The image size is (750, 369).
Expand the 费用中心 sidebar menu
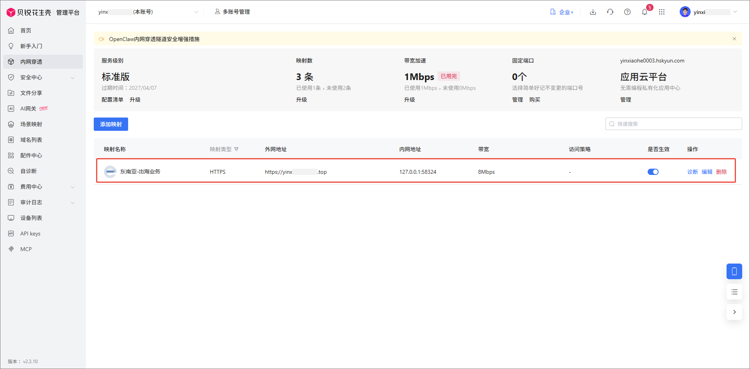(x=42, y=187)
